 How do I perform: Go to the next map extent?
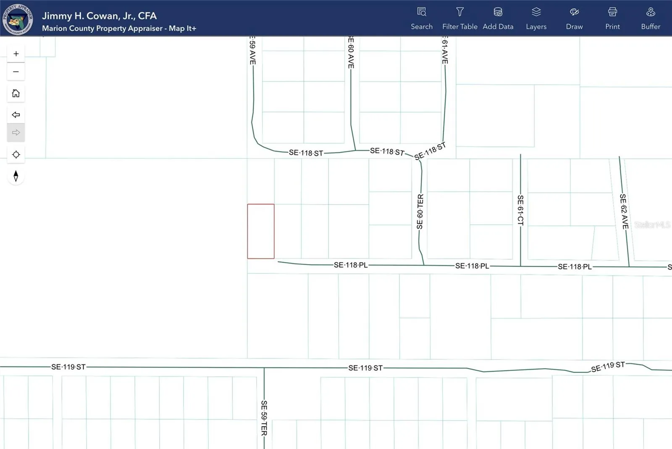pos(16,133)
